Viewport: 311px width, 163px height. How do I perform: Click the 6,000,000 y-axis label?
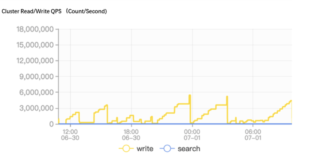(x=36, y=92)
